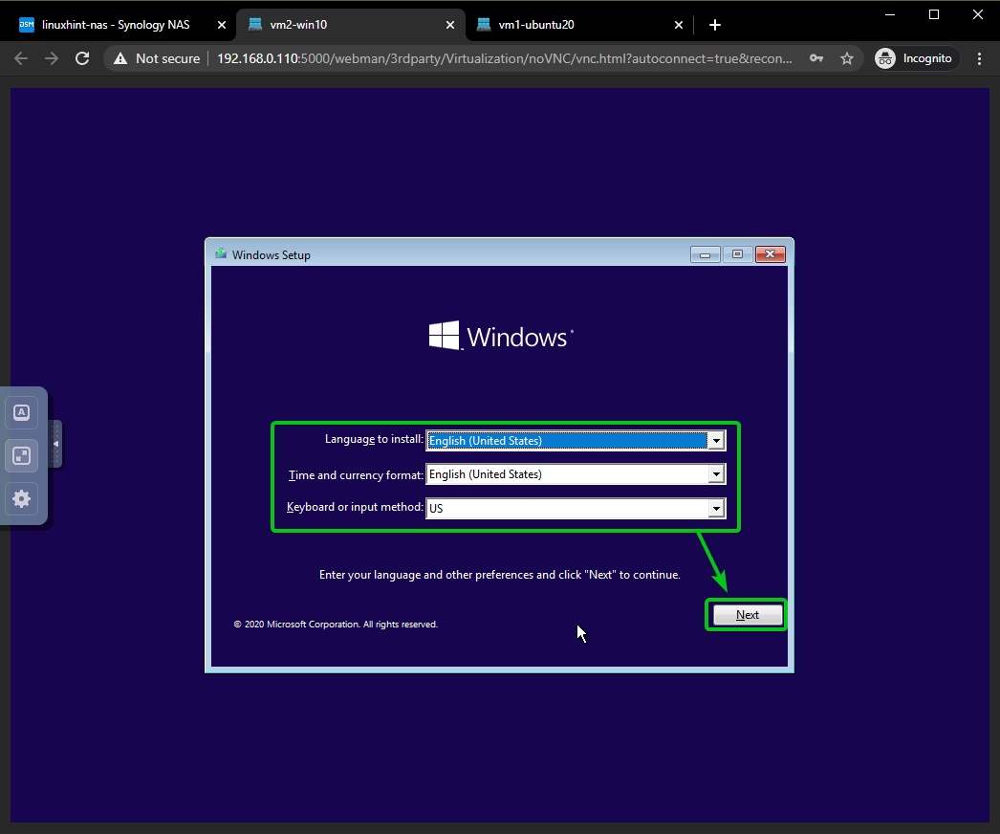Viewport: 1000px width, 834px height.
Task: Switch to linuxhint-nas Synology NAS tab
Action: pos(115,25)
